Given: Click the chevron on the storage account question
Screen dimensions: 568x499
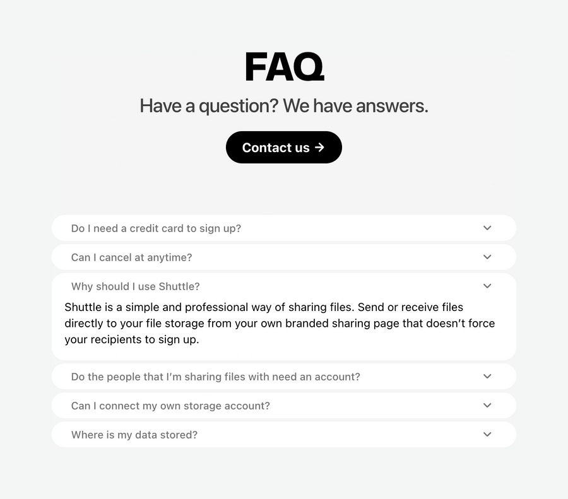Looking at the screenshot, I should tap(487, 405).
